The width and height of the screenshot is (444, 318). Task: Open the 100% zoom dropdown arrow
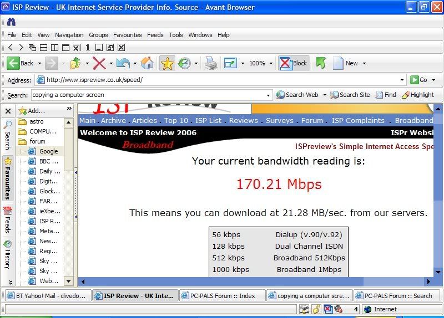click(271, 63)
